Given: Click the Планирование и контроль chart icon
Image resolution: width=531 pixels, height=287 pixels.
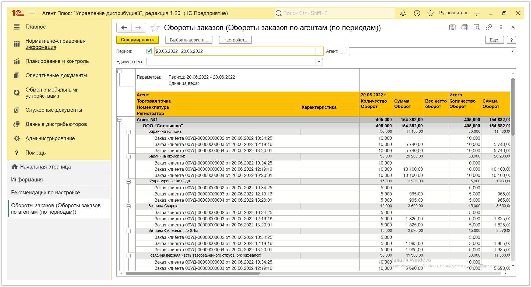Looking at the screenshot, I should (x=17, y=61).
